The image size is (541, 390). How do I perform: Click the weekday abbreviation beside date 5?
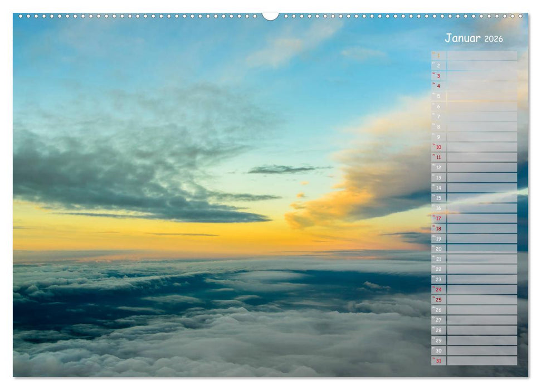tap(433, 94)
